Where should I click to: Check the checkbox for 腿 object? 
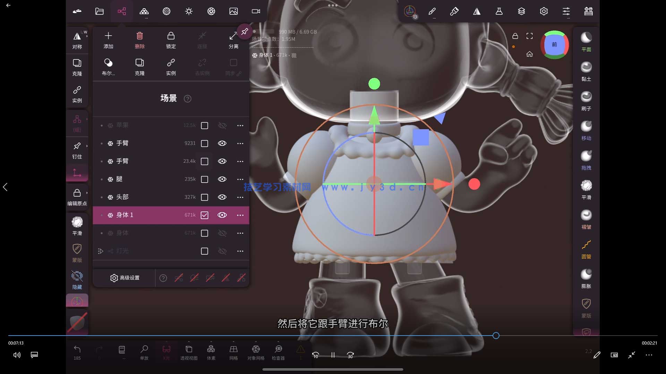point(205,179)
